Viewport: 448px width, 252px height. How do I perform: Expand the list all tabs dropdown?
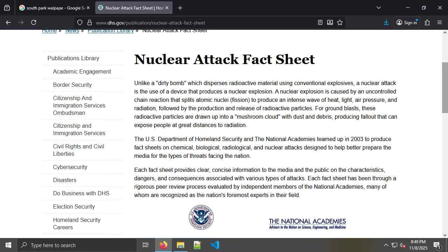(x=379, y=8)
